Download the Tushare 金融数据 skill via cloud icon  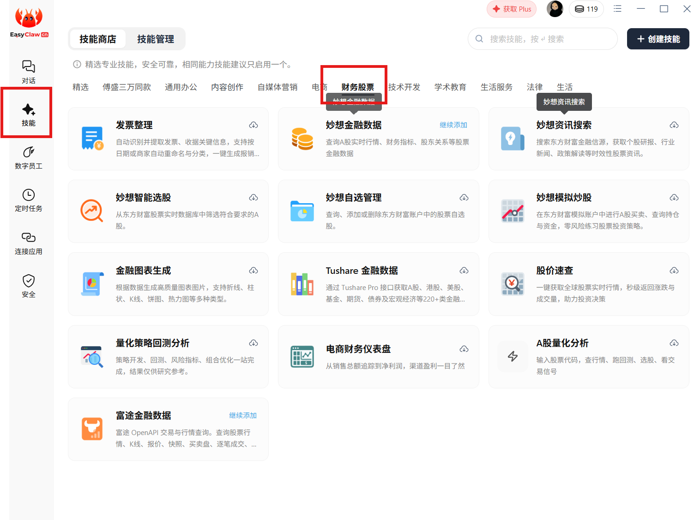(x=464, y=271)
